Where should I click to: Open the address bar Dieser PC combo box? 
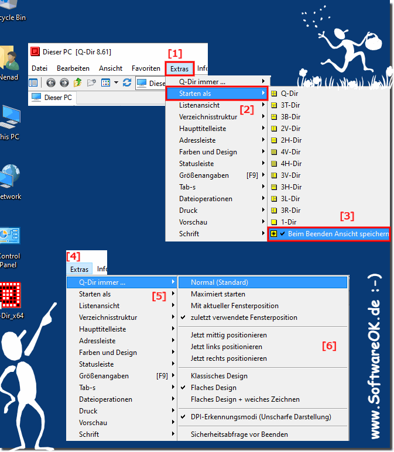pyautogui.click(x=150, y=83)
